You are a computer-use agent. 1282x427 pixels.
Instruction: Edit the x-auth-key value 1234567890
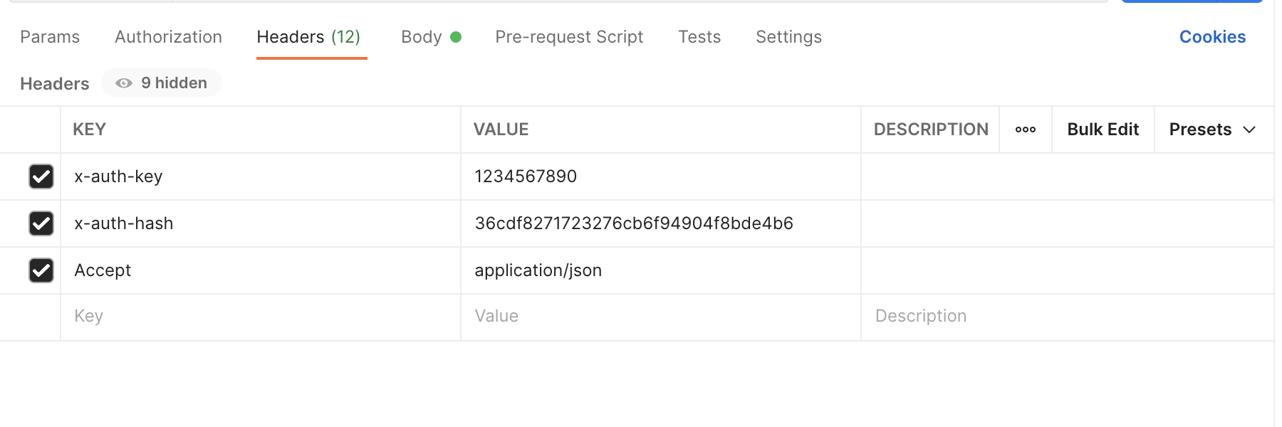526,176
